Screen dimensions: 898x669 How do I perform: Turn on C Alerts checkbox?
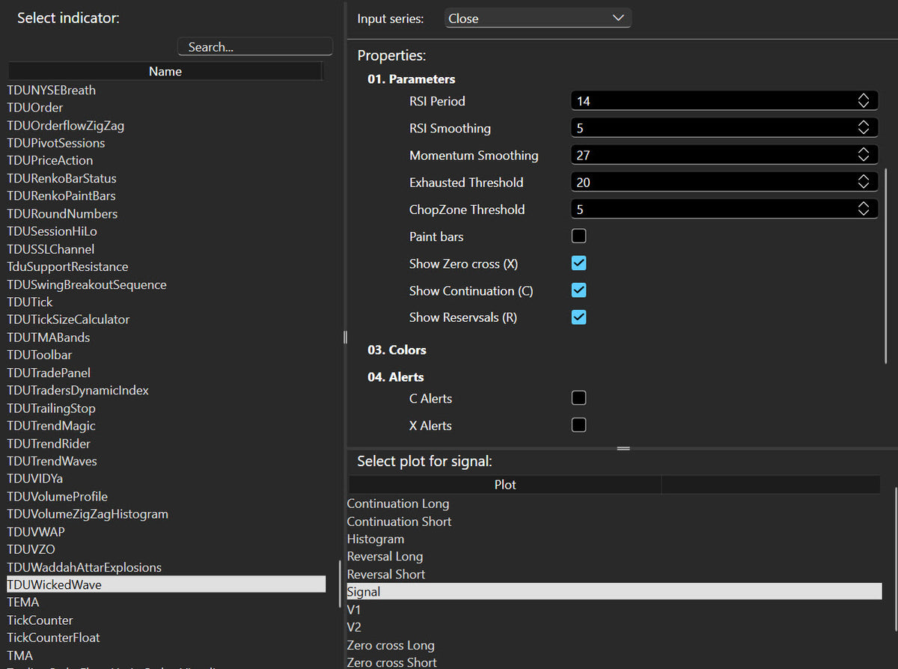578,398
